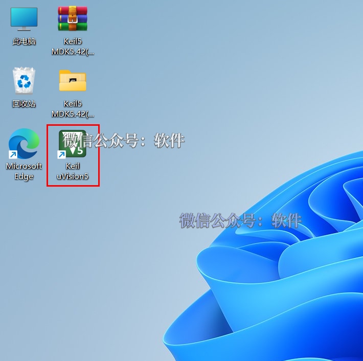Screen dimensions: 363x361
Task: Click the 此电脑 label text
Action: [x=24, y=41]
